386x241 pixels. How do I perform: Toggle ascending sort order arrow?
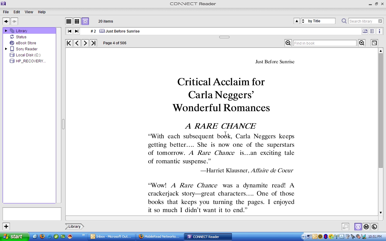[297, 21]
